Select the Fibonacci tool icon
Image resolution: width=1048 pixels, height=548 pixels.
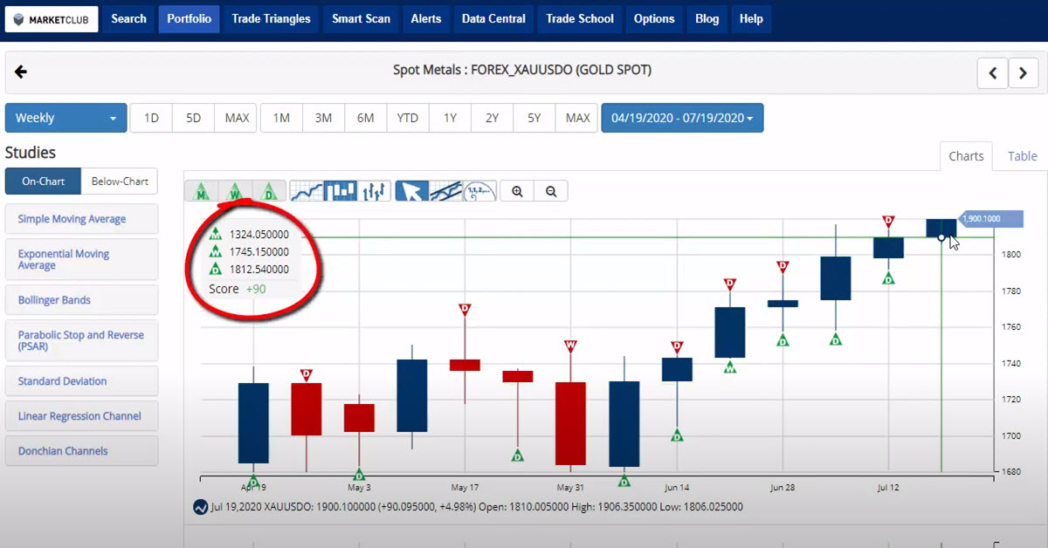click(479, 190)
